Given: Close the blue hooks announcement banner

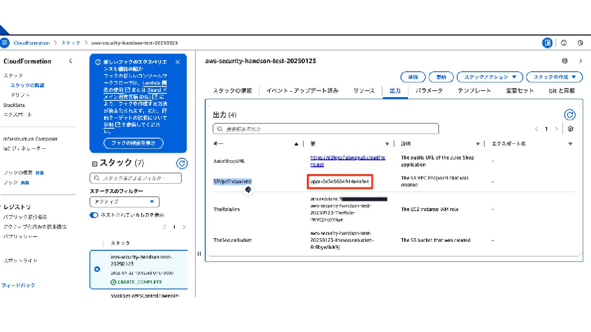Looking at the screenshot, I should point(178,62).
